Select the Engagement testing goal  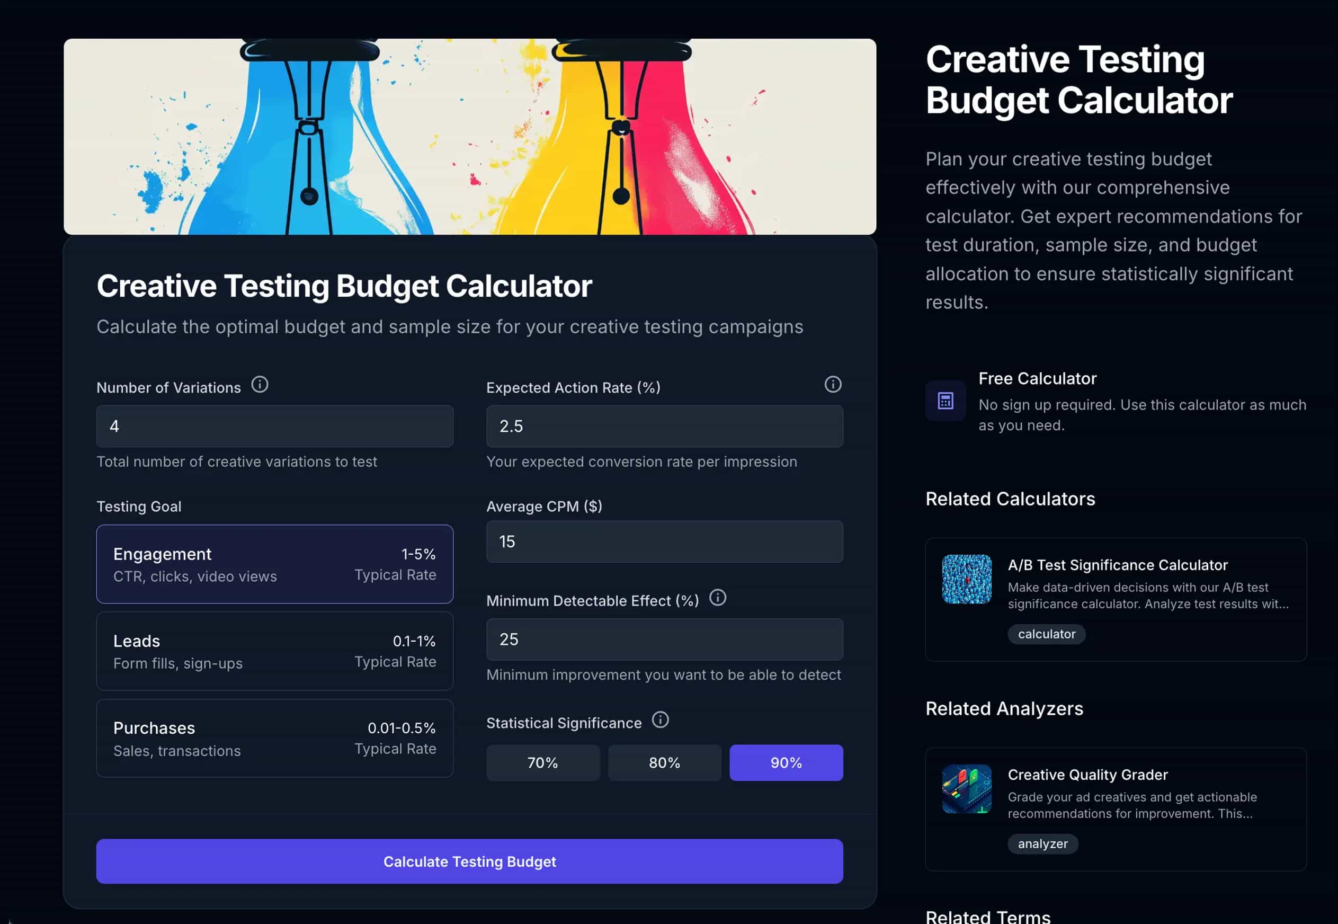[x=274, y=564]
